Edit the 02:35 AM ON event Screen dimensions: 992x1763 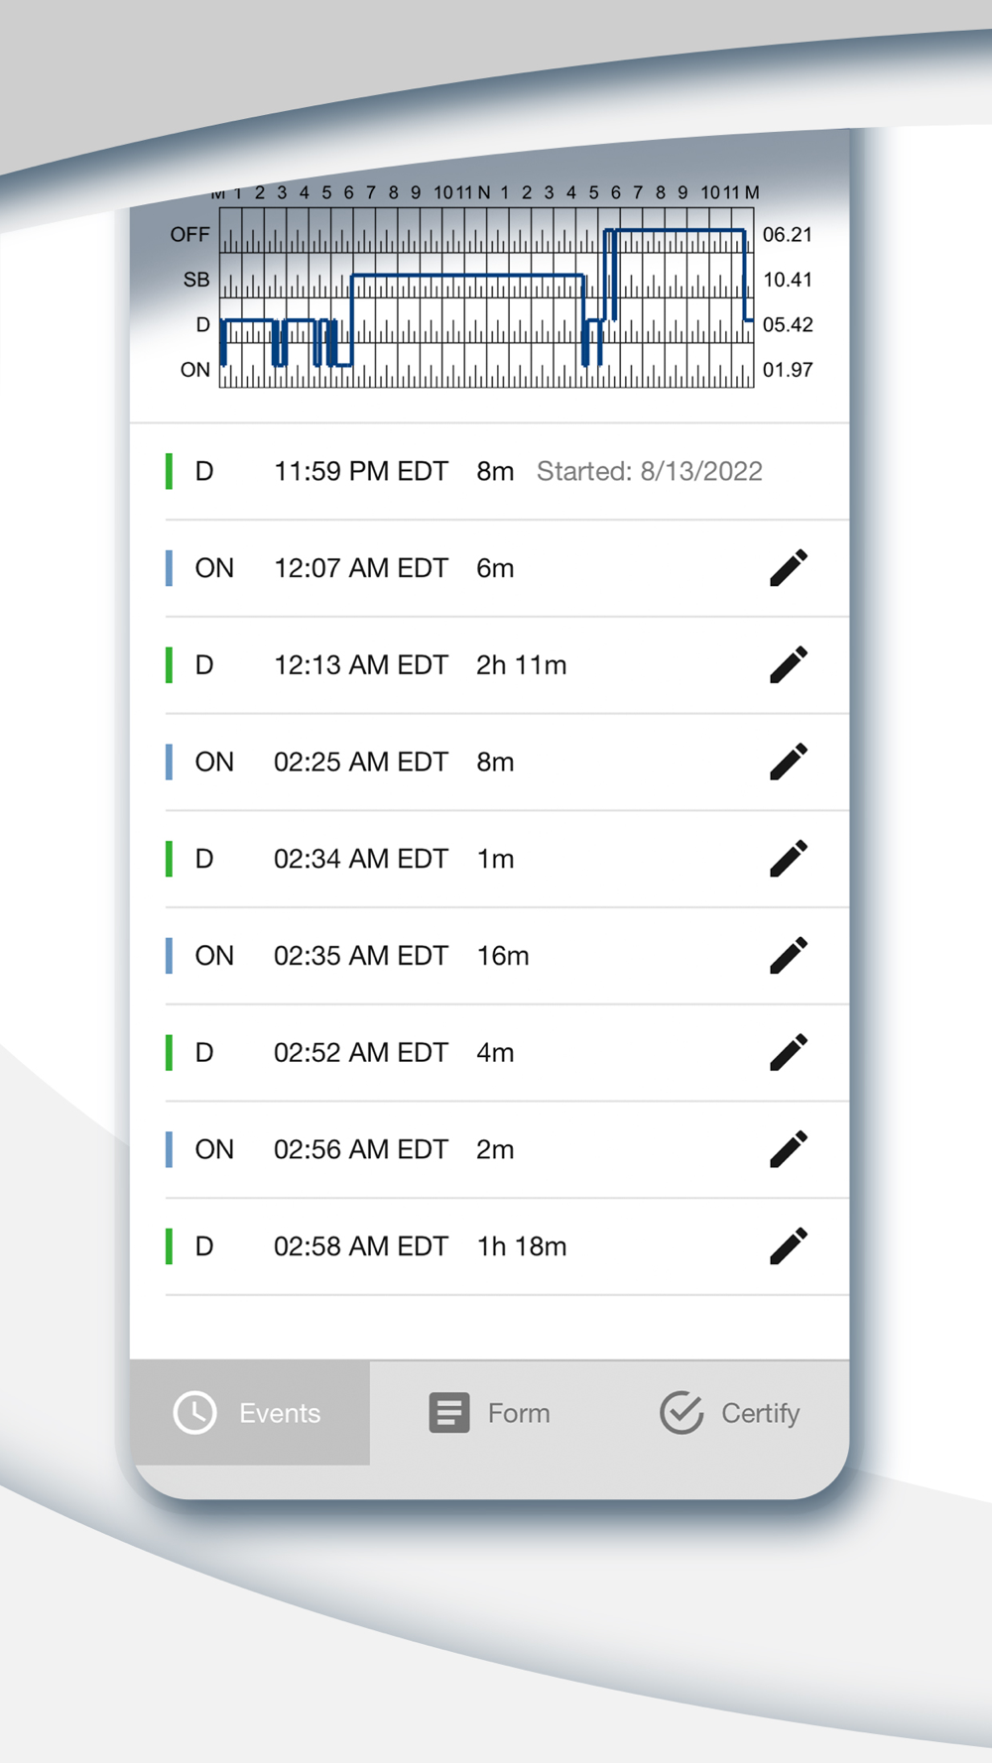[x=789, y=956]
